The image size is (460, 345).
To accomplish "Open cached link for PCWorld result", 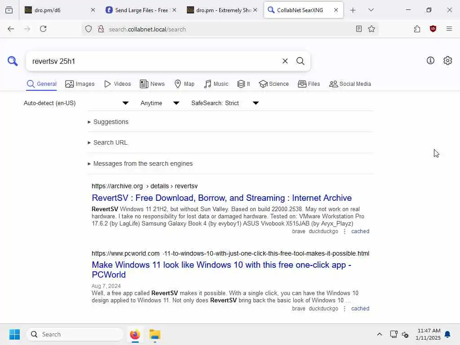I will tap(360, 309).
